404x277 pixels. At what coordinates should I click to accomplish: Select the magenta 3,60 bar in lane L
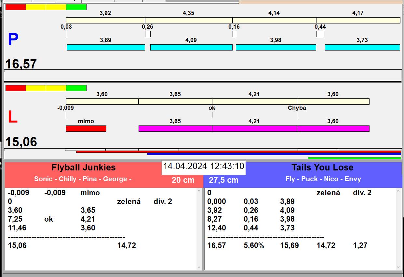pyautogui.click(x=333, y=128)
